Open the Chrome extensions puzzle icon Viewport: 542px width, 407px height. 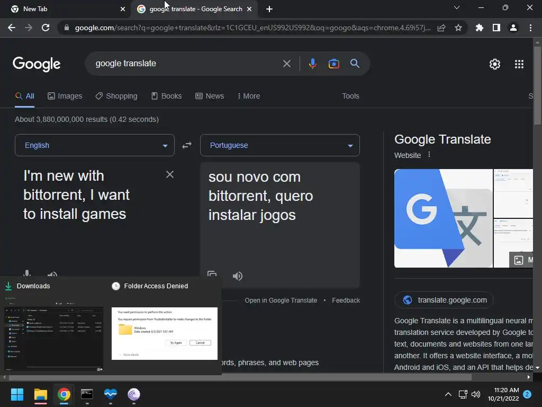[x=480, y=28]
